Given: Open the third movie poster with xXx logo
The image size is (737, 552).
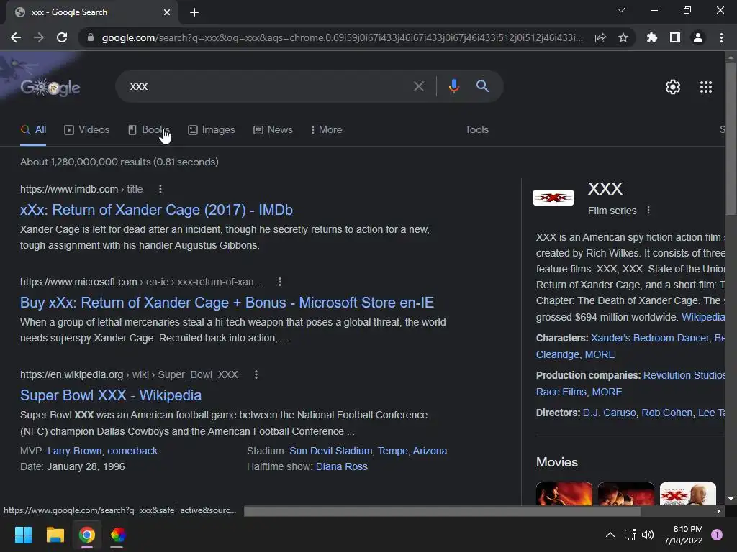Looking at the screenshot, I should [687, 494].
